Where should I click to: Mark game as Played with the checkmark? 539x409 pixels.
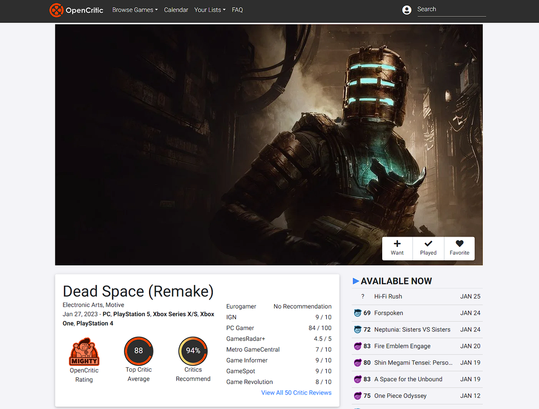click(429, 248)
